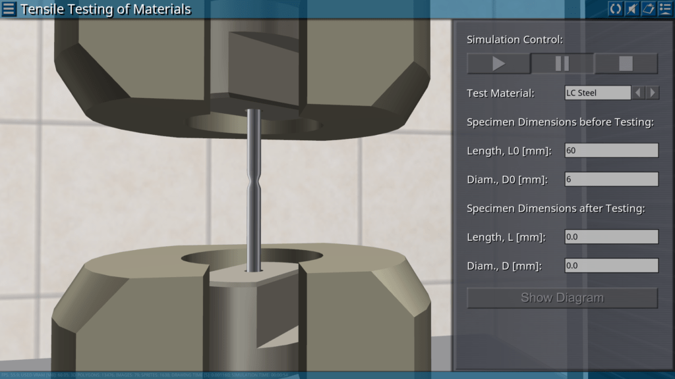Click the after-testing Length L field
Image resolution: width=675 pixels, height=379 pixels.
(x=611, y=237)
